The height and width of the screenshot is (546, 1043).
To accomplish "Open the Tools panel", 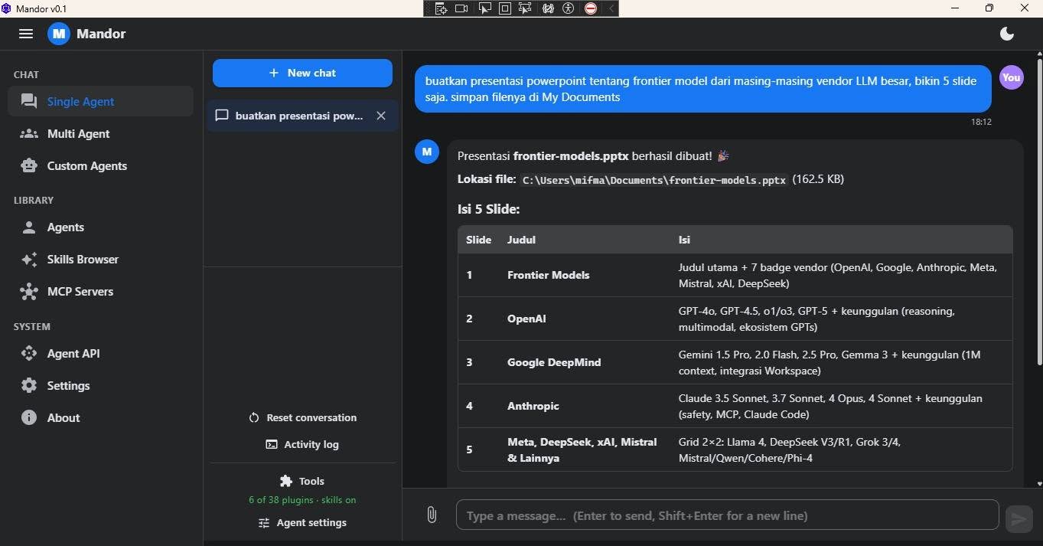I will click(x=302, y=481).
